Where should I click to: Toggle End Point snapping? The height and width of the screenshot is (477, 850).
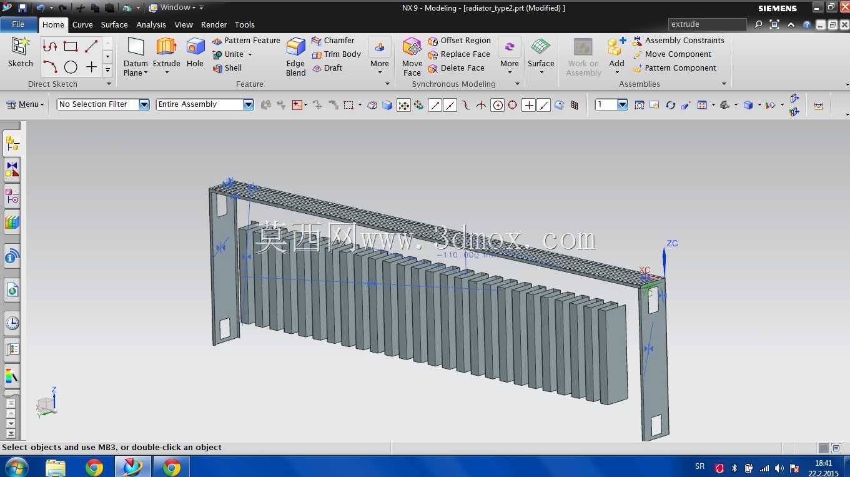(435, 105)
